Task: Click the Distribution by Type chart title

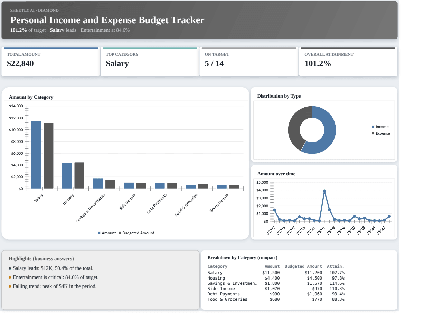Action: (x=279, y=96)
